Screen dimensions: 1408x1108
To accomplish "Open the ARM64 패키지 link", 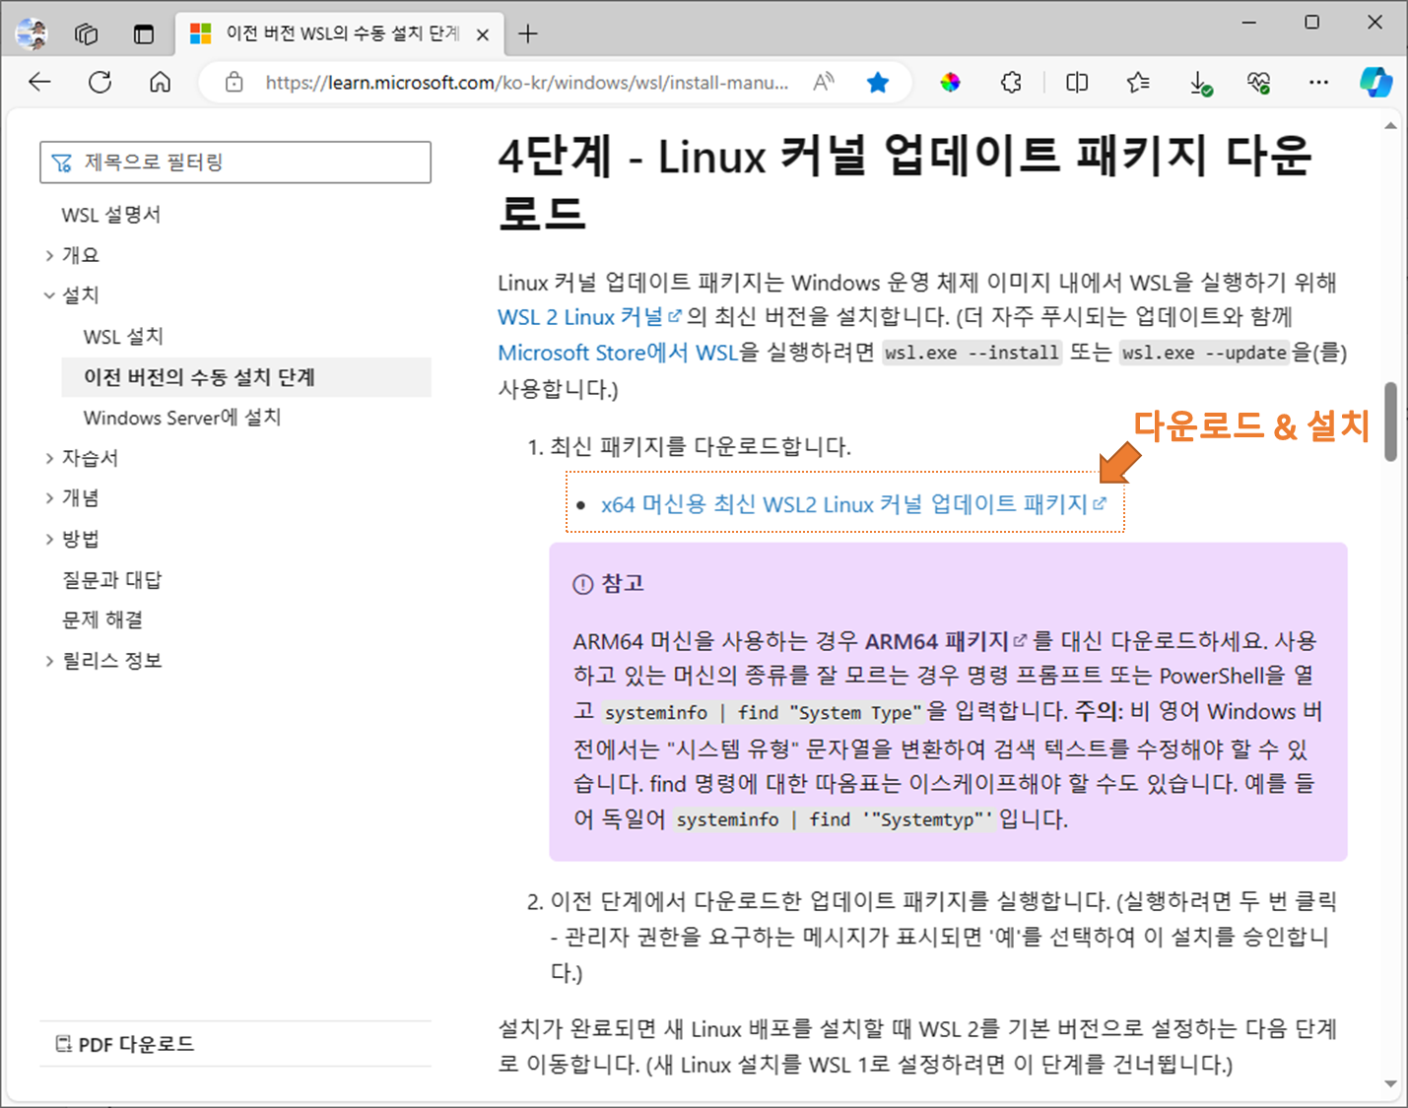I will [x=946, y=641].
